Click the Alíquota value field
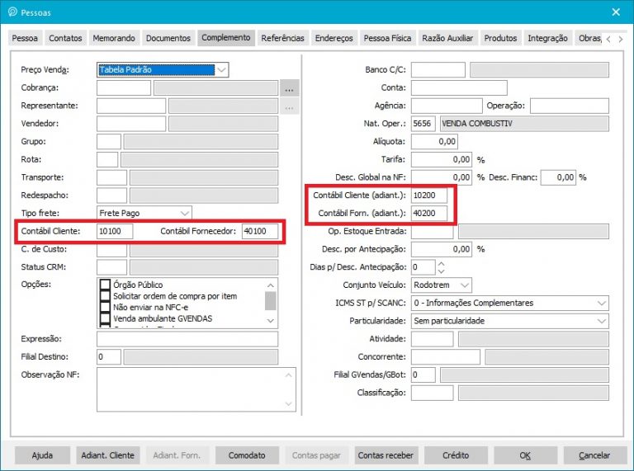Screen dimensions: 634x471 tap(435, 141)
